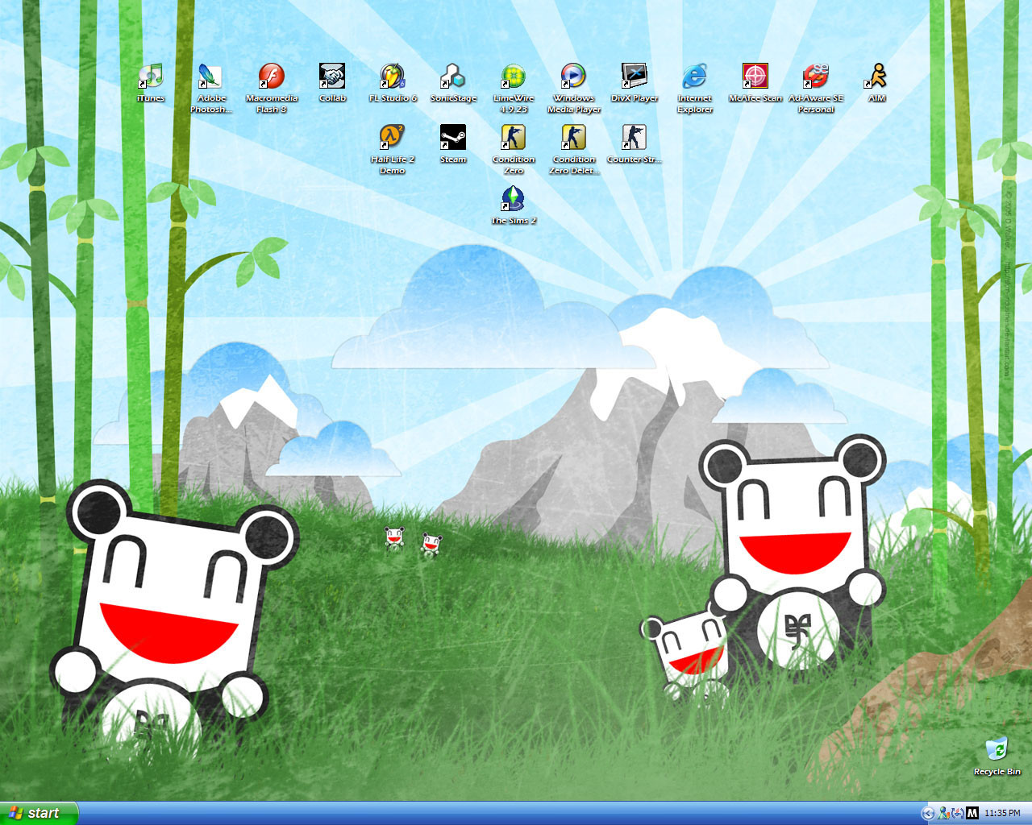The image size is (1032, 825).
Task: Open the Start menu
Action: click(x=39, y=813)
